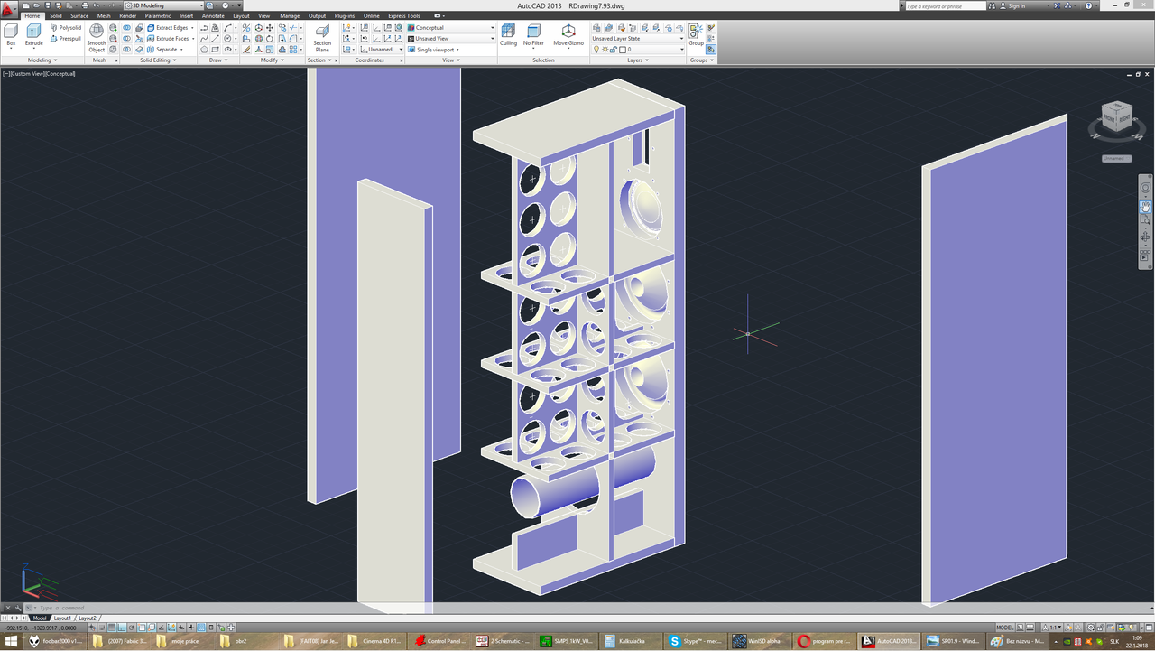This screenshot has width=1155, height=651.
Task: Open the Unsaved View dropdown
Action: click(x=451, y=39)
